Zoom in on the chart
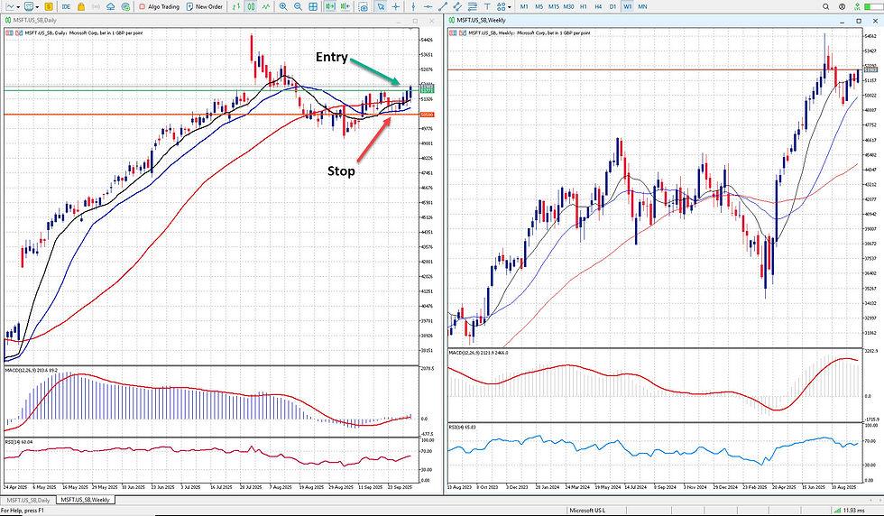884x516 pixels. pyautogui.click(x=283, y=7)
